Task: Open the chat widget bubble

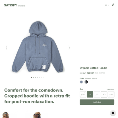Action: pos(113,113)
